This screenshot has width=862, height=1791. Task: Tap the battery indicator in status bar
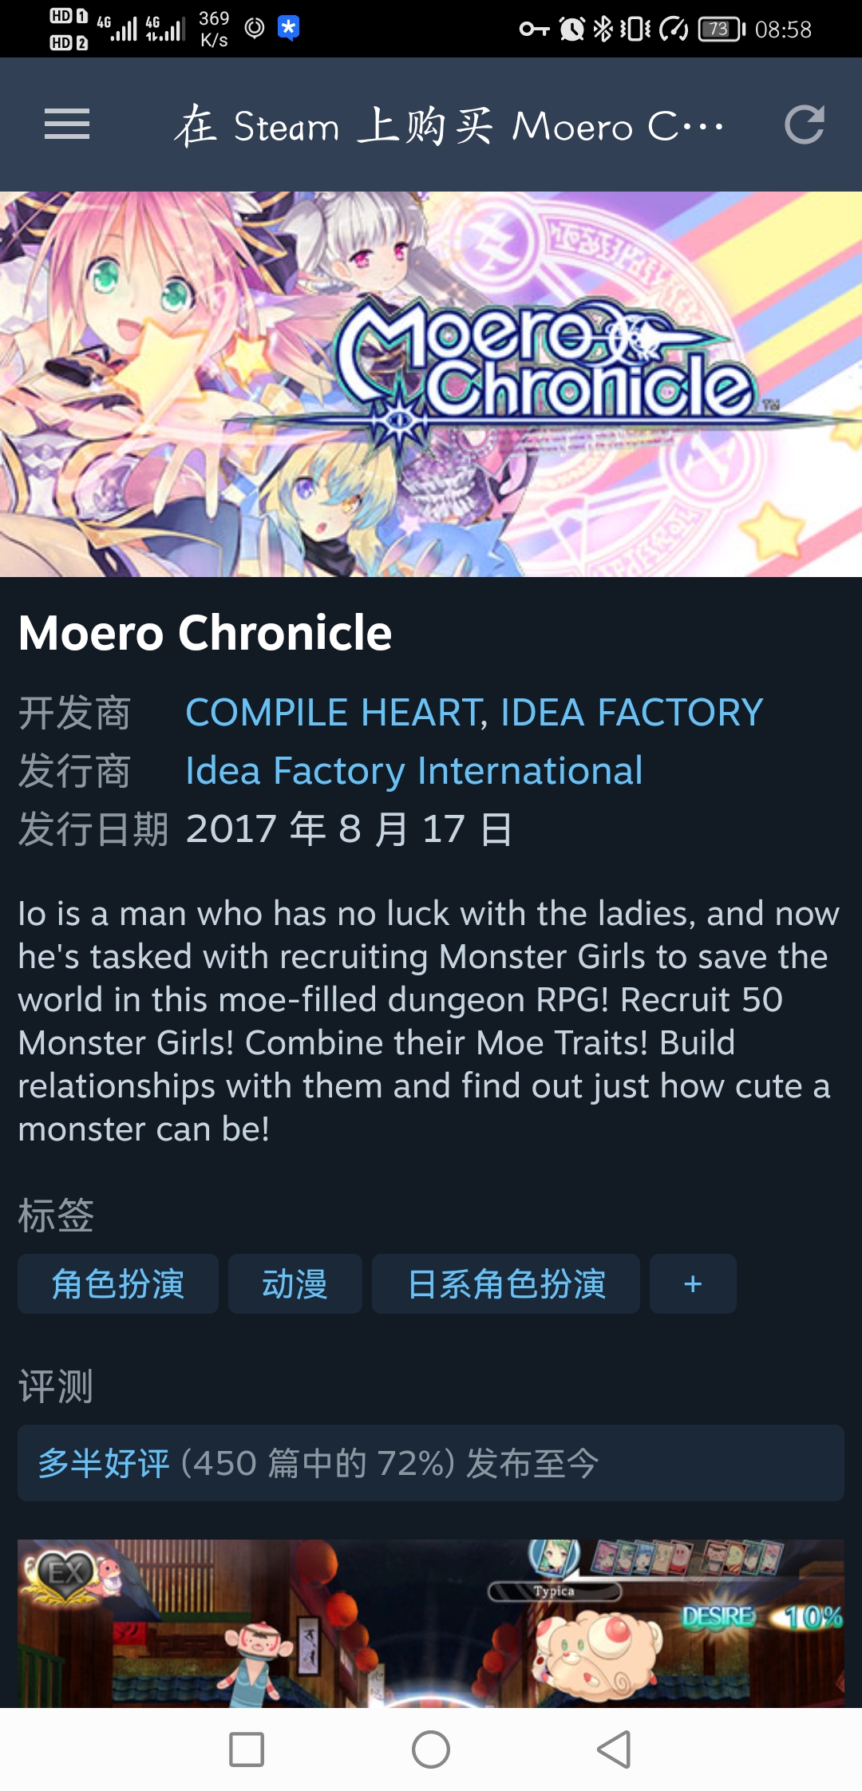coord(722,30)
